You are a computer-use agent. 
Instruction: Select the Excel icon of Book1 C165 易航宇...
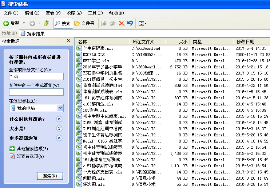(x=79, y=141)
